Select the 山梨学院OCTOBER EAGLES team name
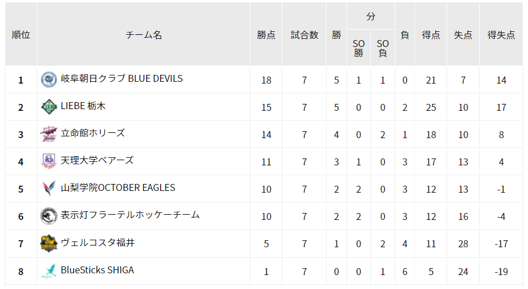528x289 pixels. [118, 187]
